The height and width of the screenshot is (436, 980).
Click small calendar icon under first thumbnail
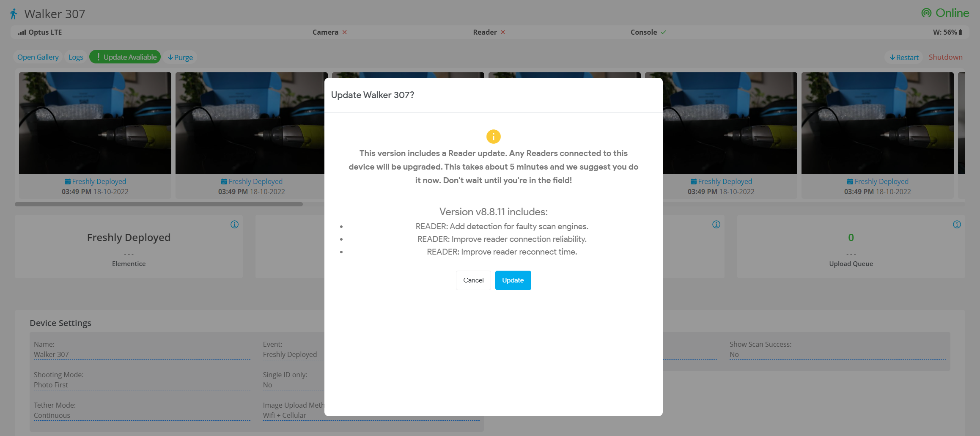(68, 181)
